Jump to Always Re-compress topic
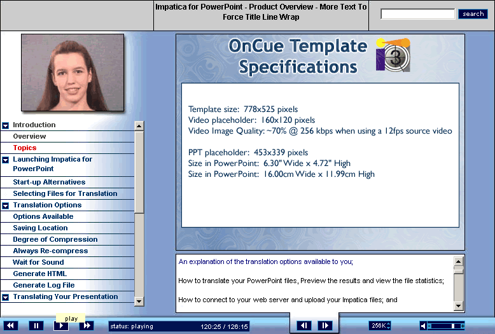Screen dimensions: 495x334 pos(50,251)
